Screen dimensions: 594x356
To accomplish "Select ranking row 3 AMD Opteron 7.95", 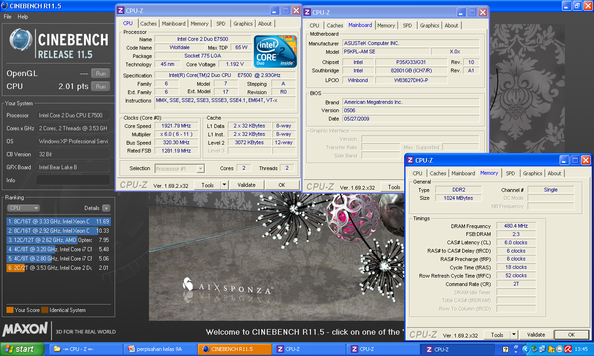I will point(58,240).
